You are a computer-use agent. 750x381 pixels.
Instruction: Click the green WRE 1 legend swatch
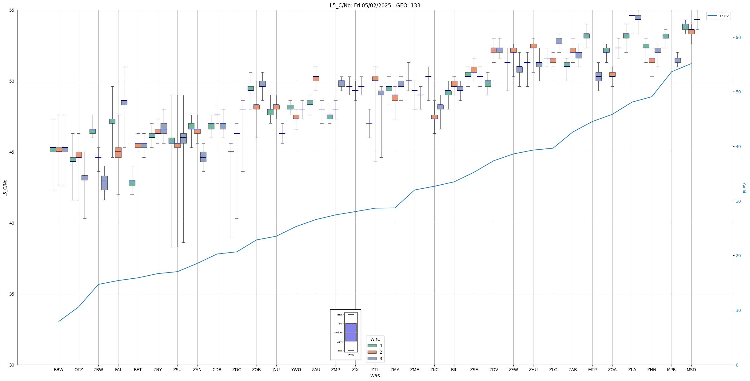(x=372, y=346)
